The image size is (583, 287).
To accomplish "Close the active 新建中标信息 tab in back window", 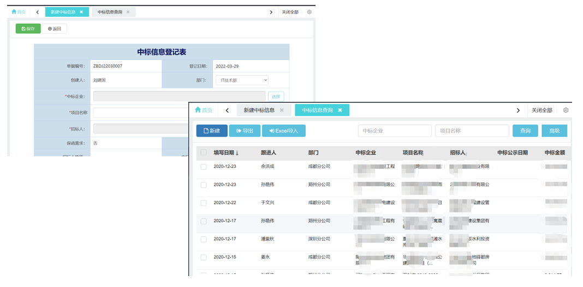I will click(x=81, y=12).
